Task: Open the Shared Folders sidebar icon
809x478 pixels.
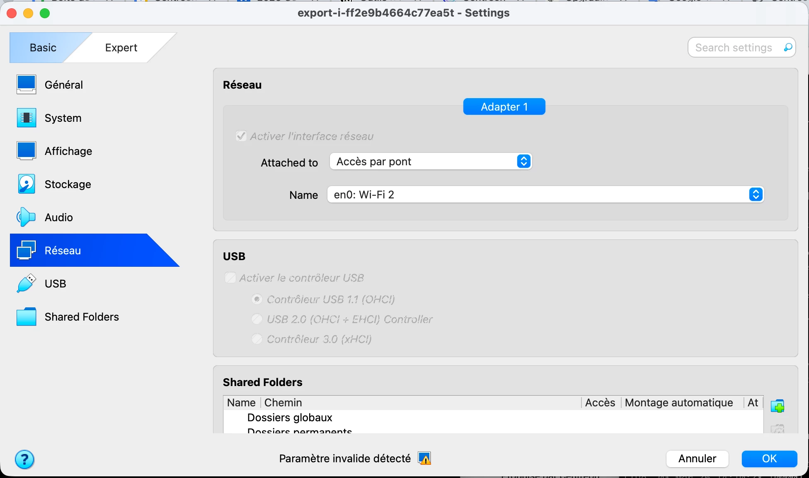Action: 26,316
